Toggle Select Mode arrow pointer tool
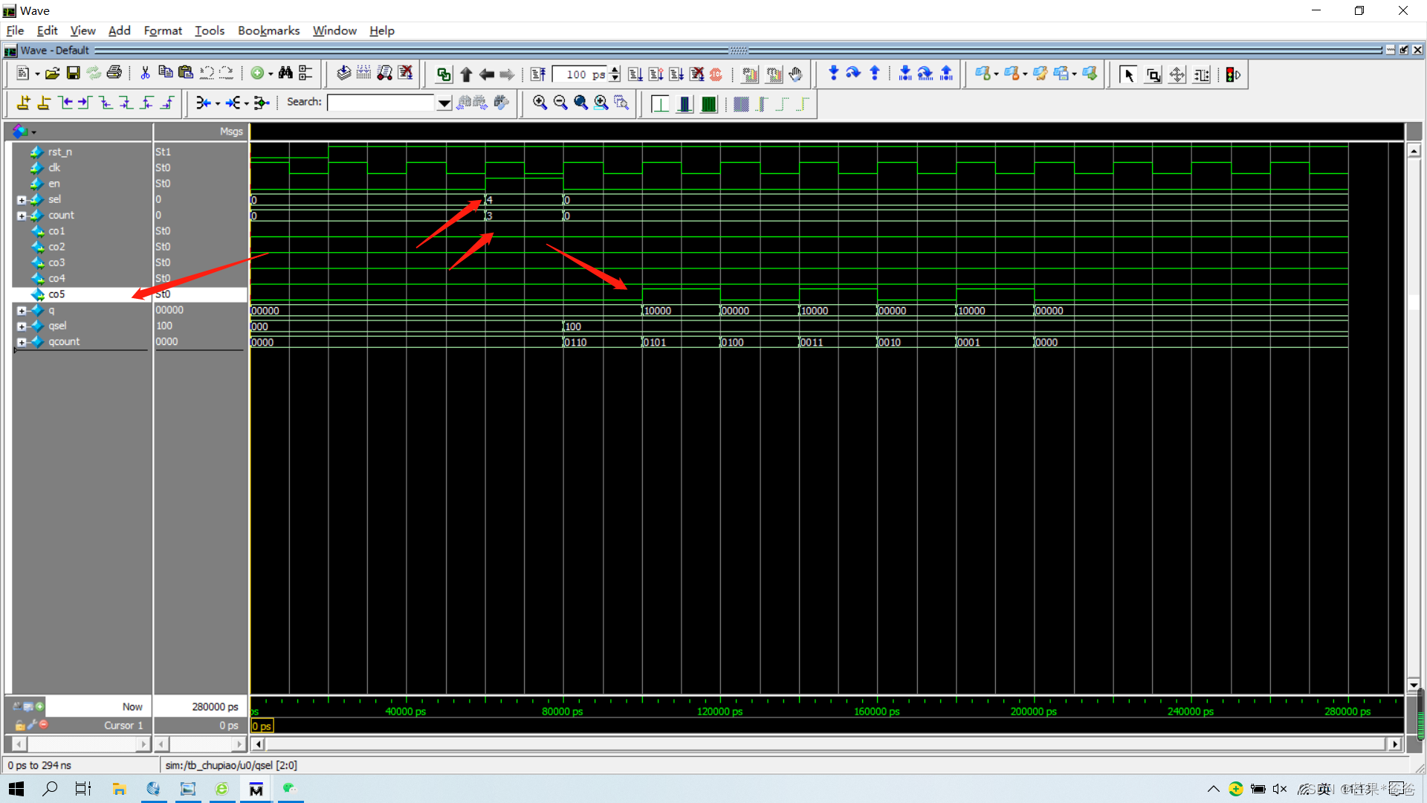Screen dimensions: 1427x803 tap(1128, 74)
